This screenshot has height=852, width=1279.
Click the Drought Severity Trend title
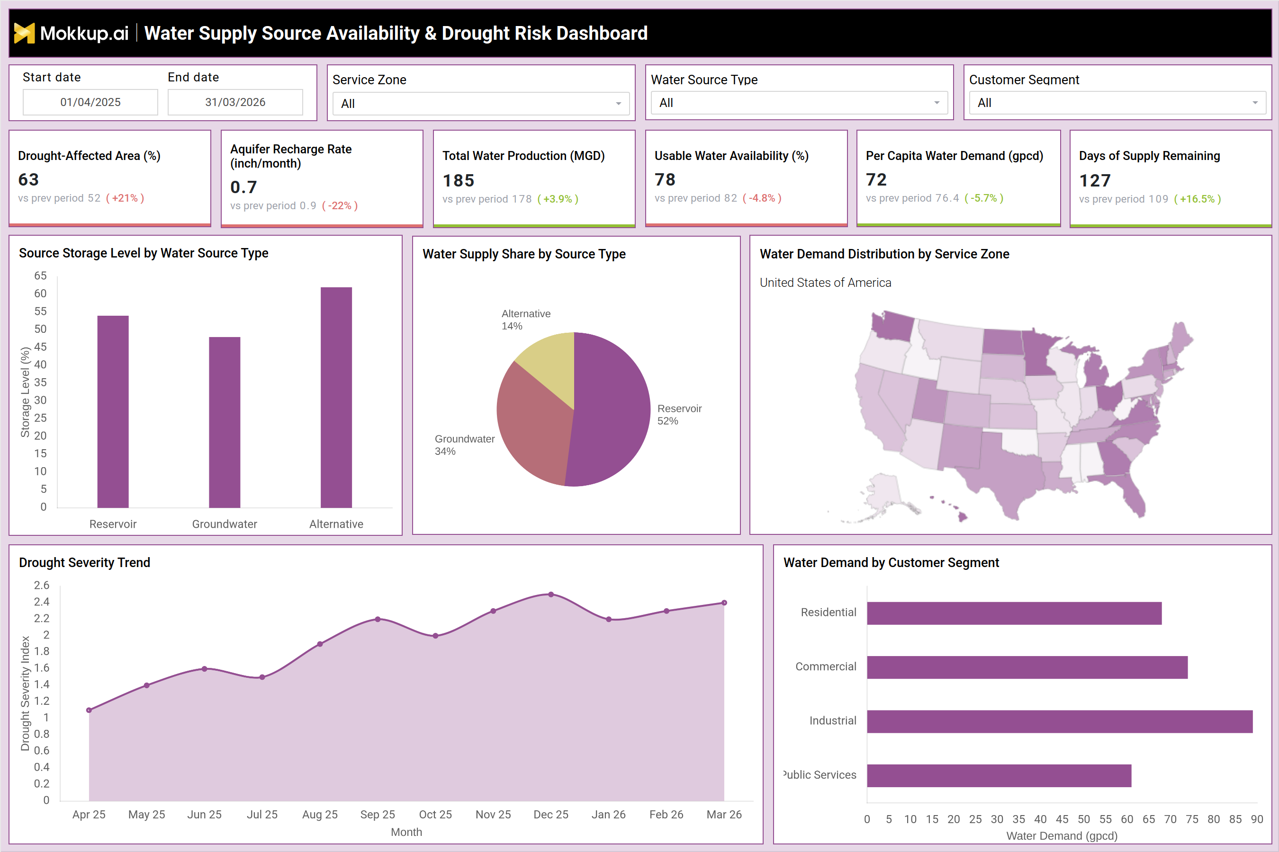[84, 562]
